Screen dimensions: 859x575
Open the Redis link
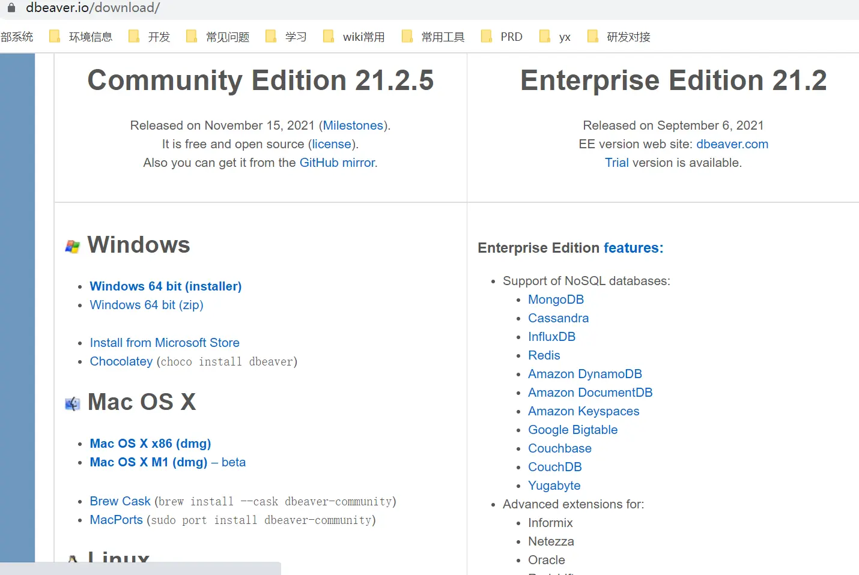tap(544, 355)
